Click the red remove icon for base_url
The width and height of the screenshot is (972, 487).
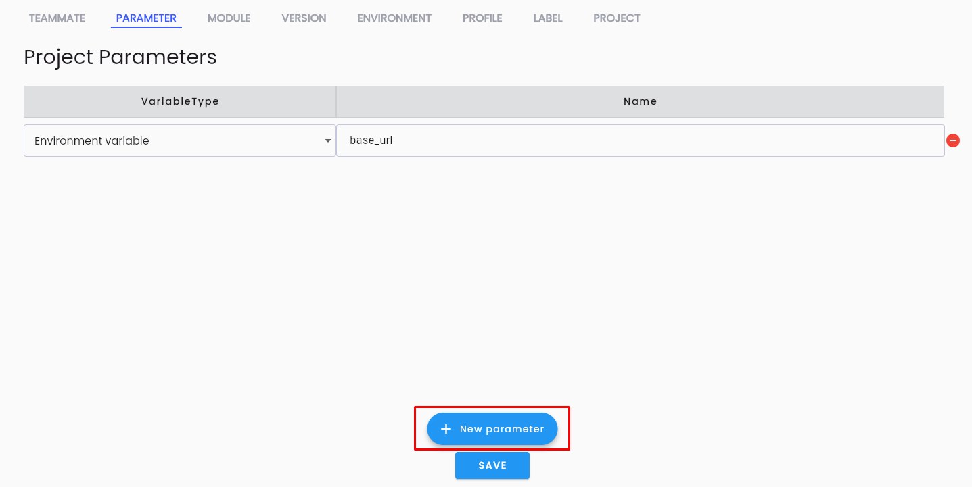[953, 140]
